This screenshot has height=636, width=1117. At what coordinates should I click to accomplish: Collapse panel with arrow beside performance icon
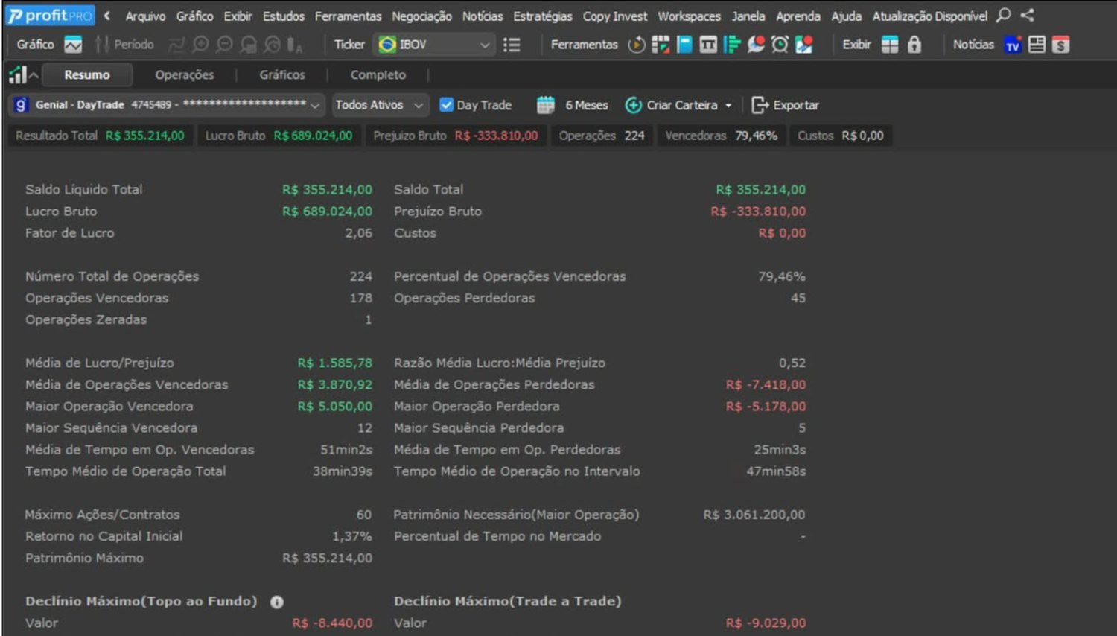click(x=34, y=75)
